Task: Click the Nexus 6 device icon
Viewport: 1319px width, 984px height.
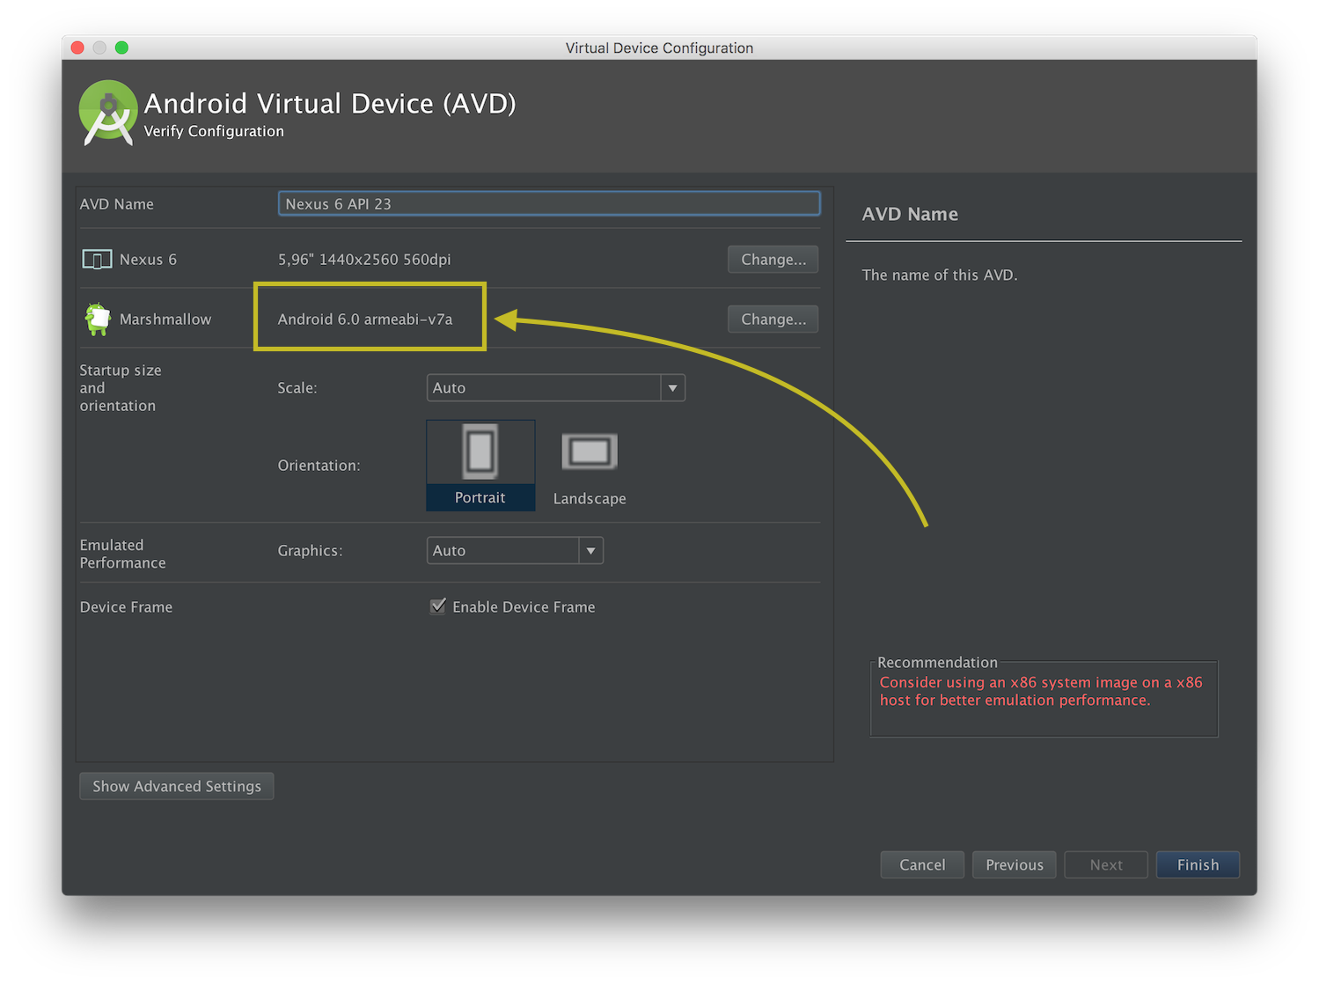Action: pyautogui.click(x=97, y=260)
